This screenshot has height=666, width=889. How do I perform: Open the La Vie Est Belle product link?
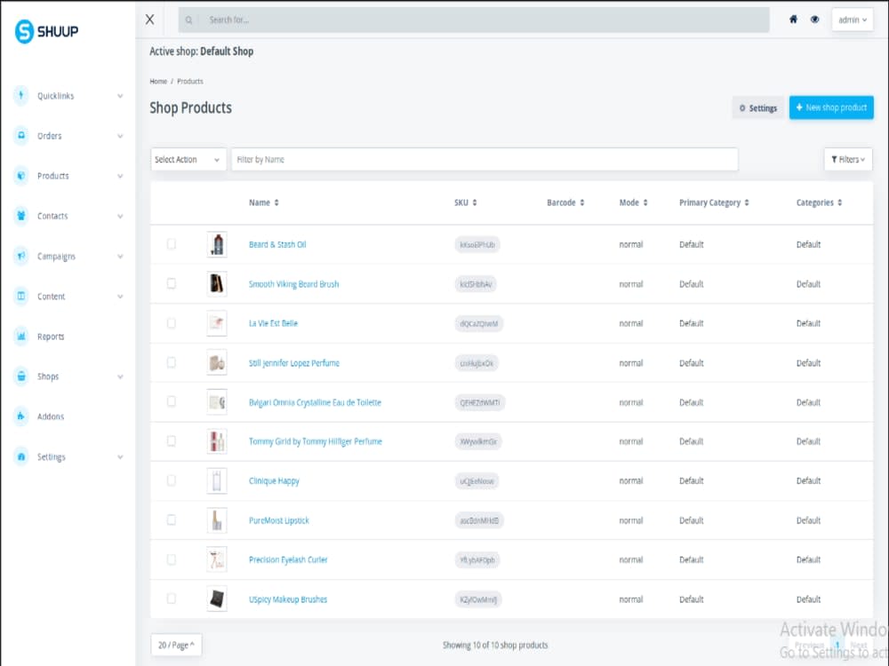pyautogui.click(x=273, y=323)
